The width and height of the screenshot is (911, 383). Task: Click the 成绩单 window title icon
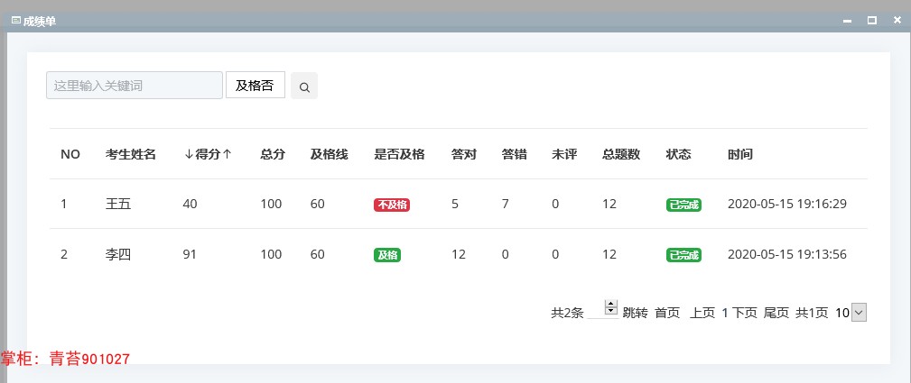pos(16,21)
